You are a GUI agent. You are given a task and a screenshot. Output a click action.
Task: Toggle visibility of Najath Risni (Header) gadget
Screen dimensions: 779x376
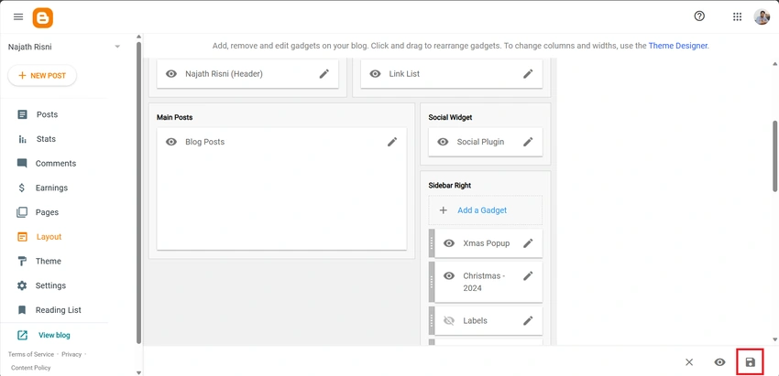(x=171, y=74)
